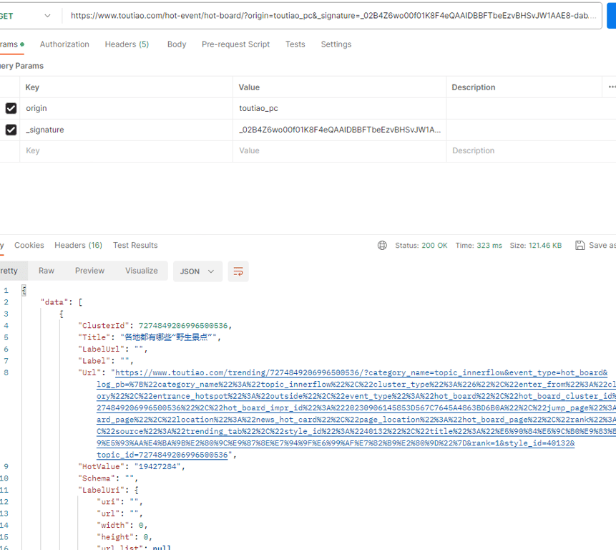
Task: Click the Key column header
Action: [x=32, y=87]
